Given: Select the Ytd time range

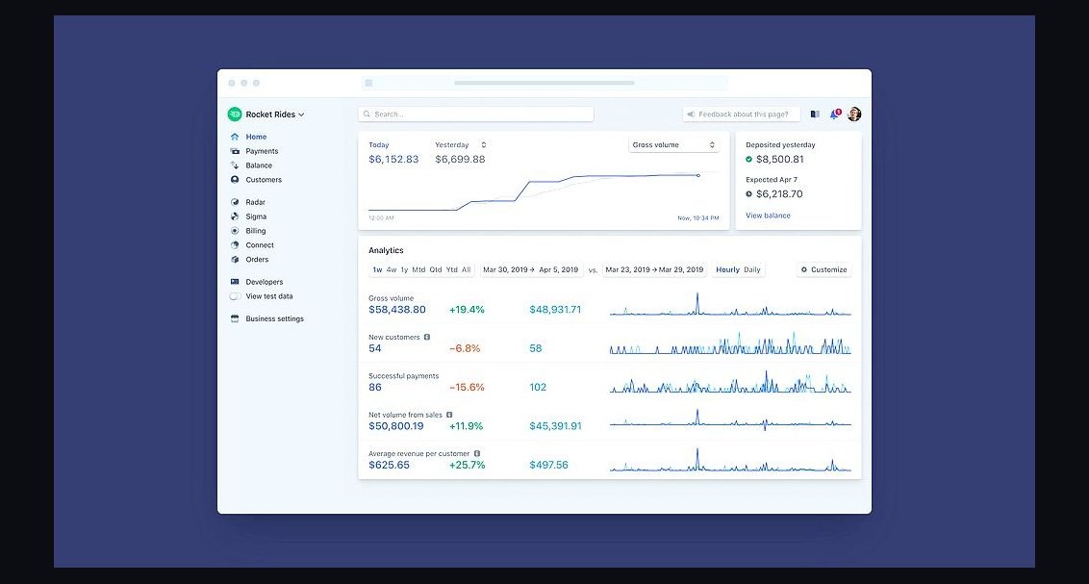Looking at the screenshot, I should click(x=451, y=270).
